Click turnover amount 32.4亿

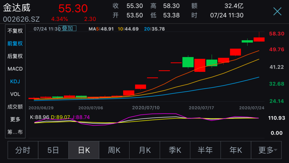(x=234, y=6)
